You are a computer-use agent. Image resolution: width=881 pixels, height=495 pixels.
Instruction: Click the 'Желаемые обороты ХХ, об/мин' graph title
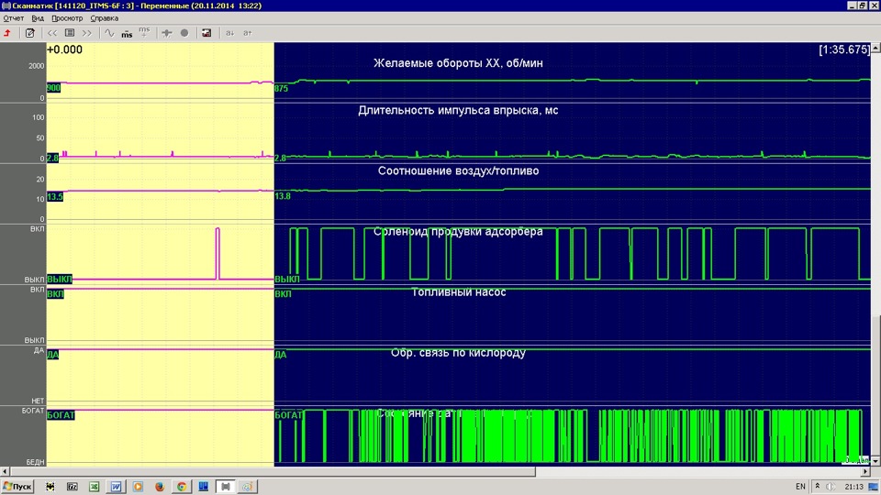pos(458,63)
